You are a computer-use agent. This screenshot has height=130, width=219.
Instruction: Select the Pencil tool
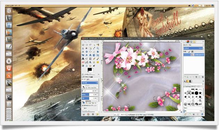pyautogui.click(x=94, y=59)
